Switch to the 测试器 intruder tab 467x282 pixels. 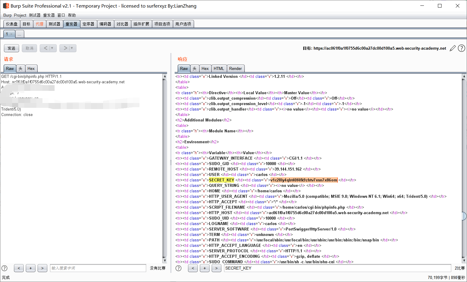[x=54, y=24]
